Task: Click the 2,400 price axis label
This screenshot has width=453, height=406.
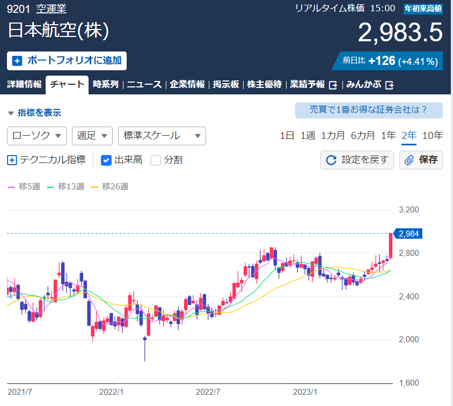Action: pos(409,297)
